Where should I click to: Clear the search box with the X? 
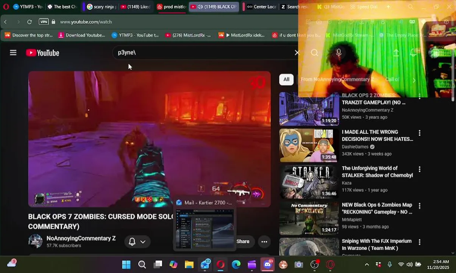(x=297, y=53)
